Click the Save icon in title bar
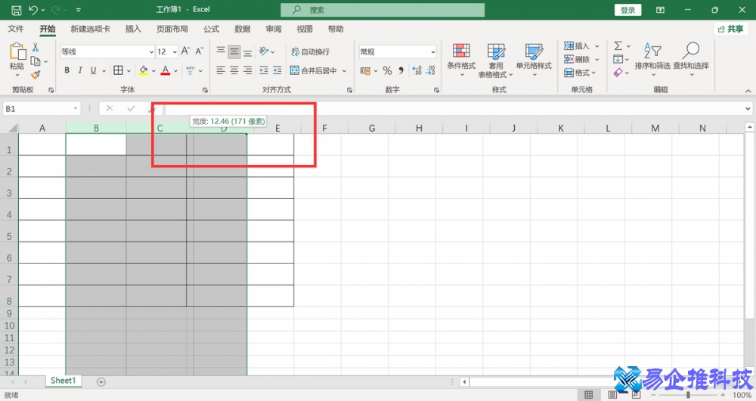 coord(16,11)
